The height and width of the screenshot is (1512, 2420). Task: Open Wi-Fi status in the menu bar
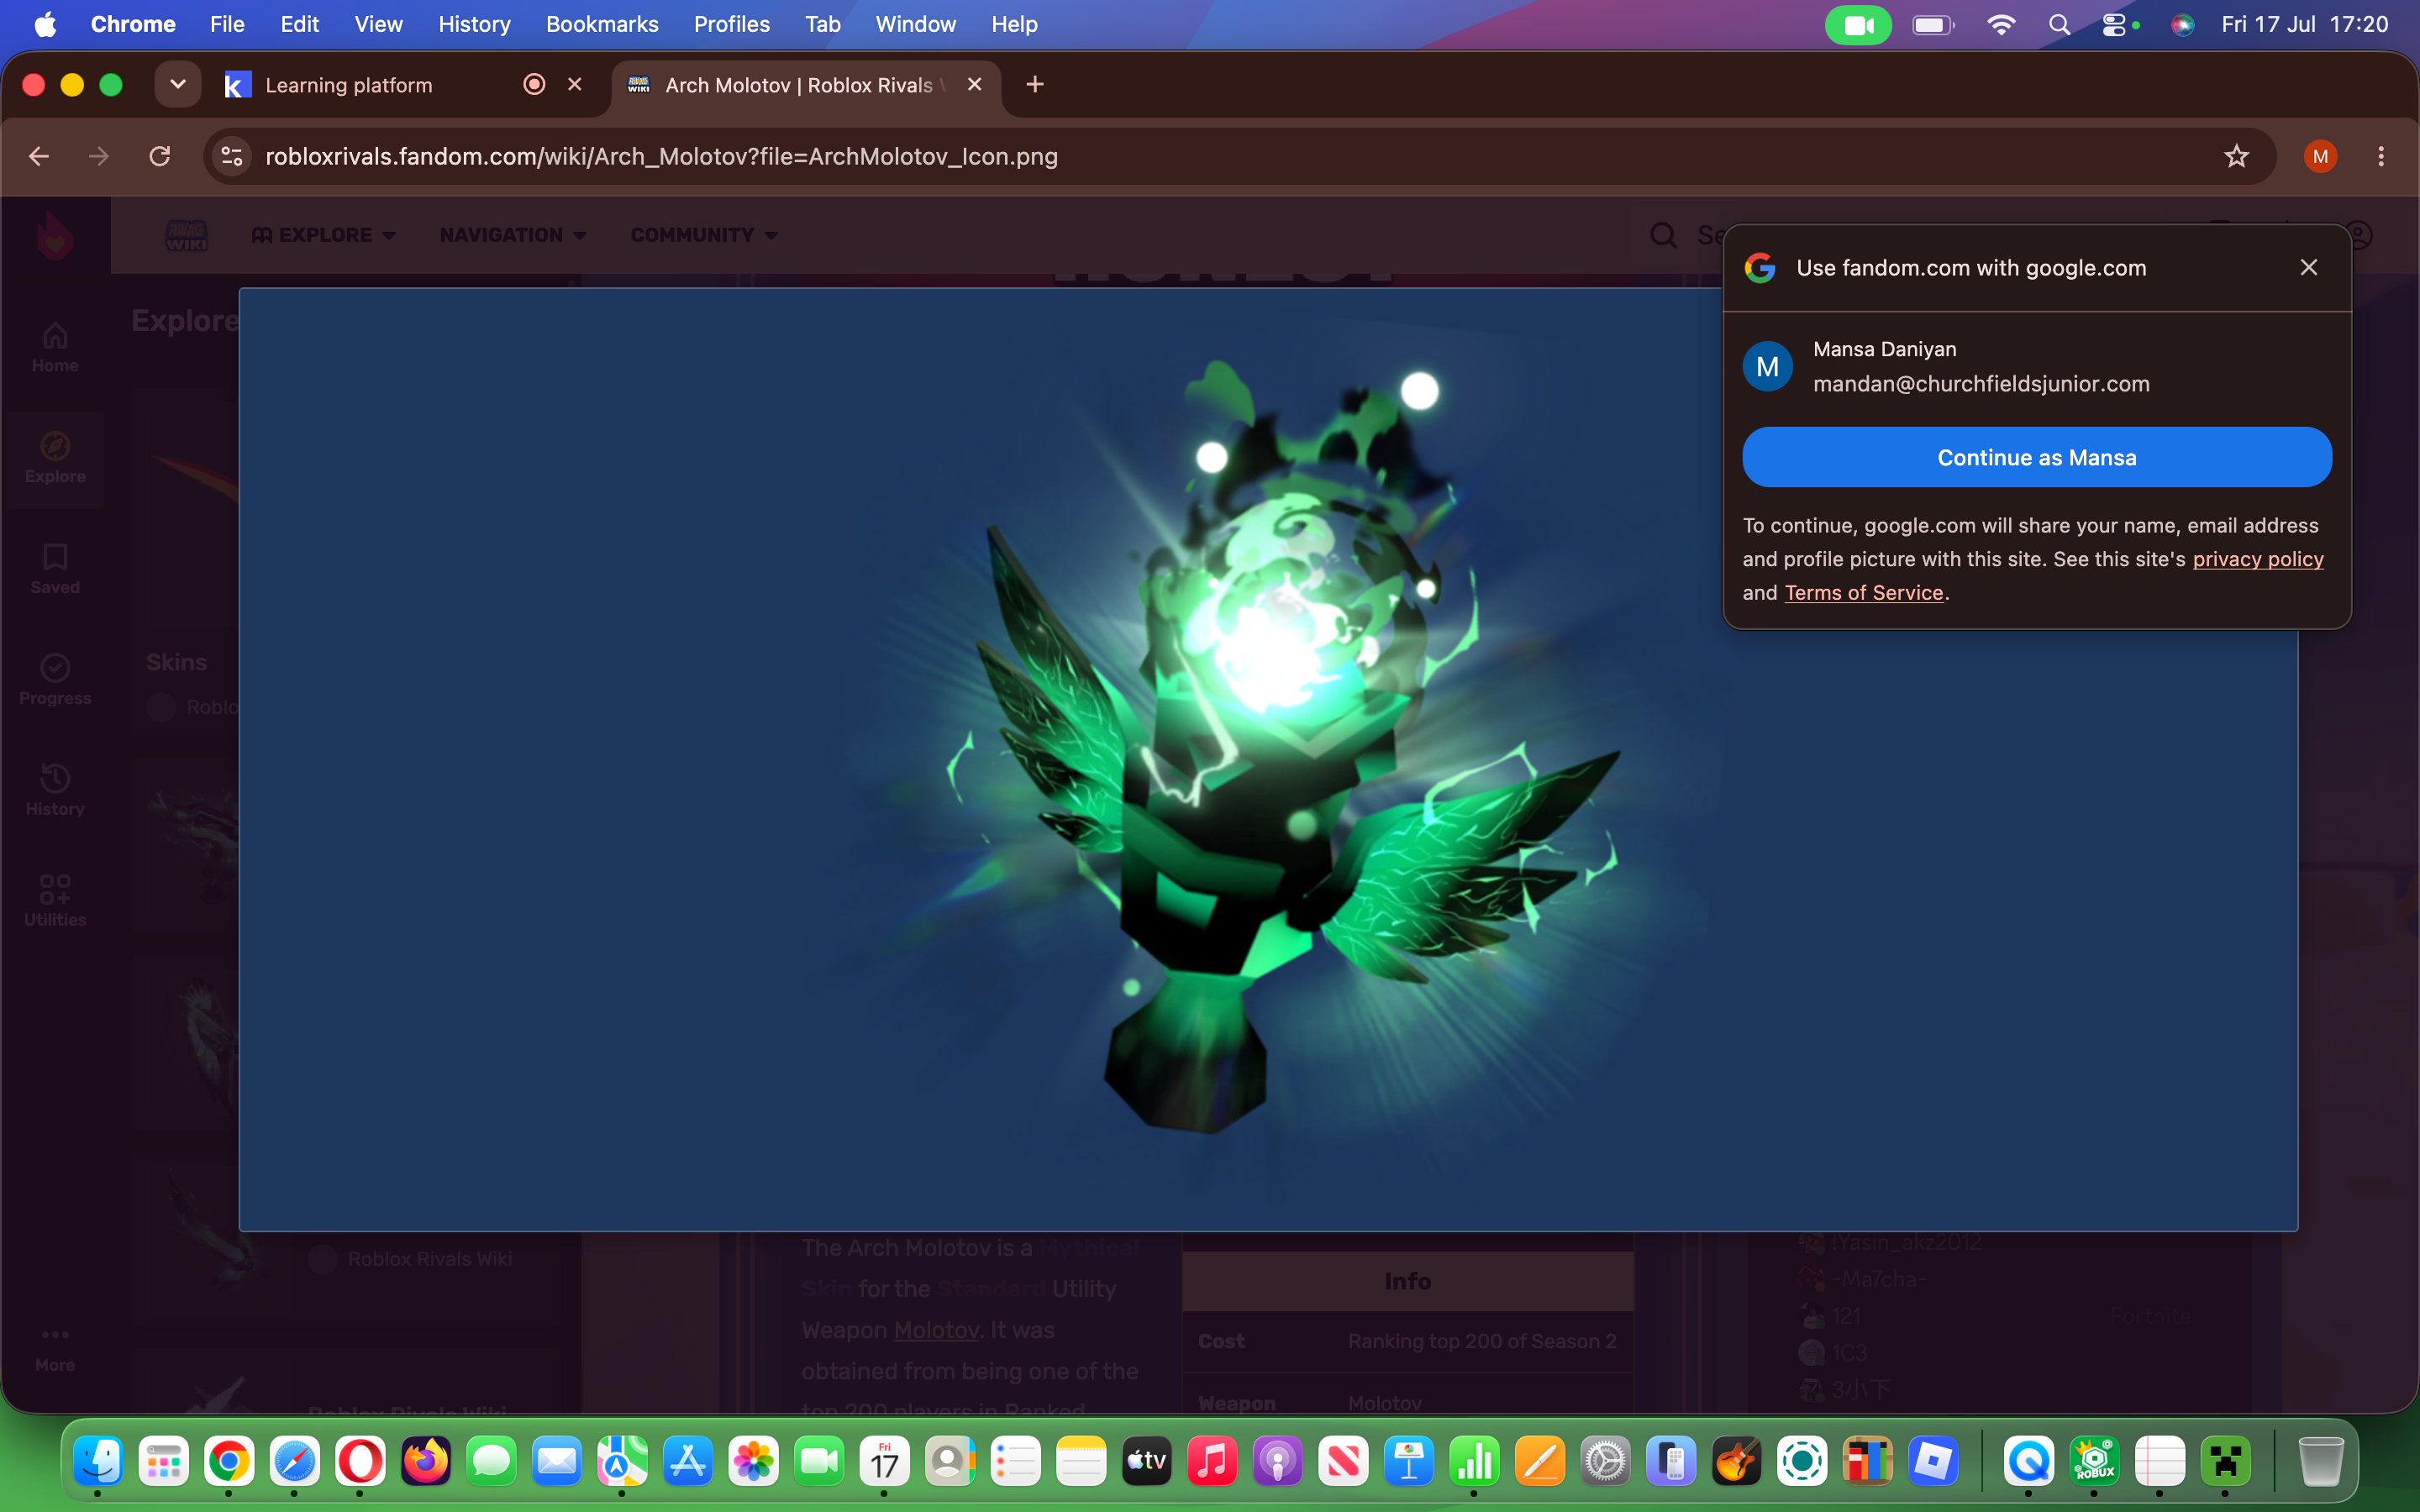[2000, 25]
